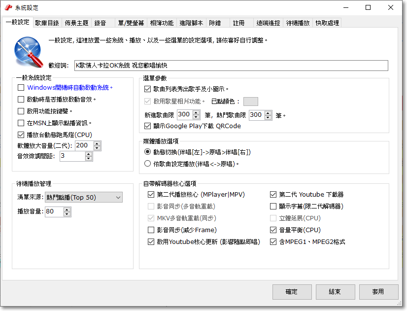
Task: Click the 套用 button
Action: pyautogui.click(x=378, y=292)
